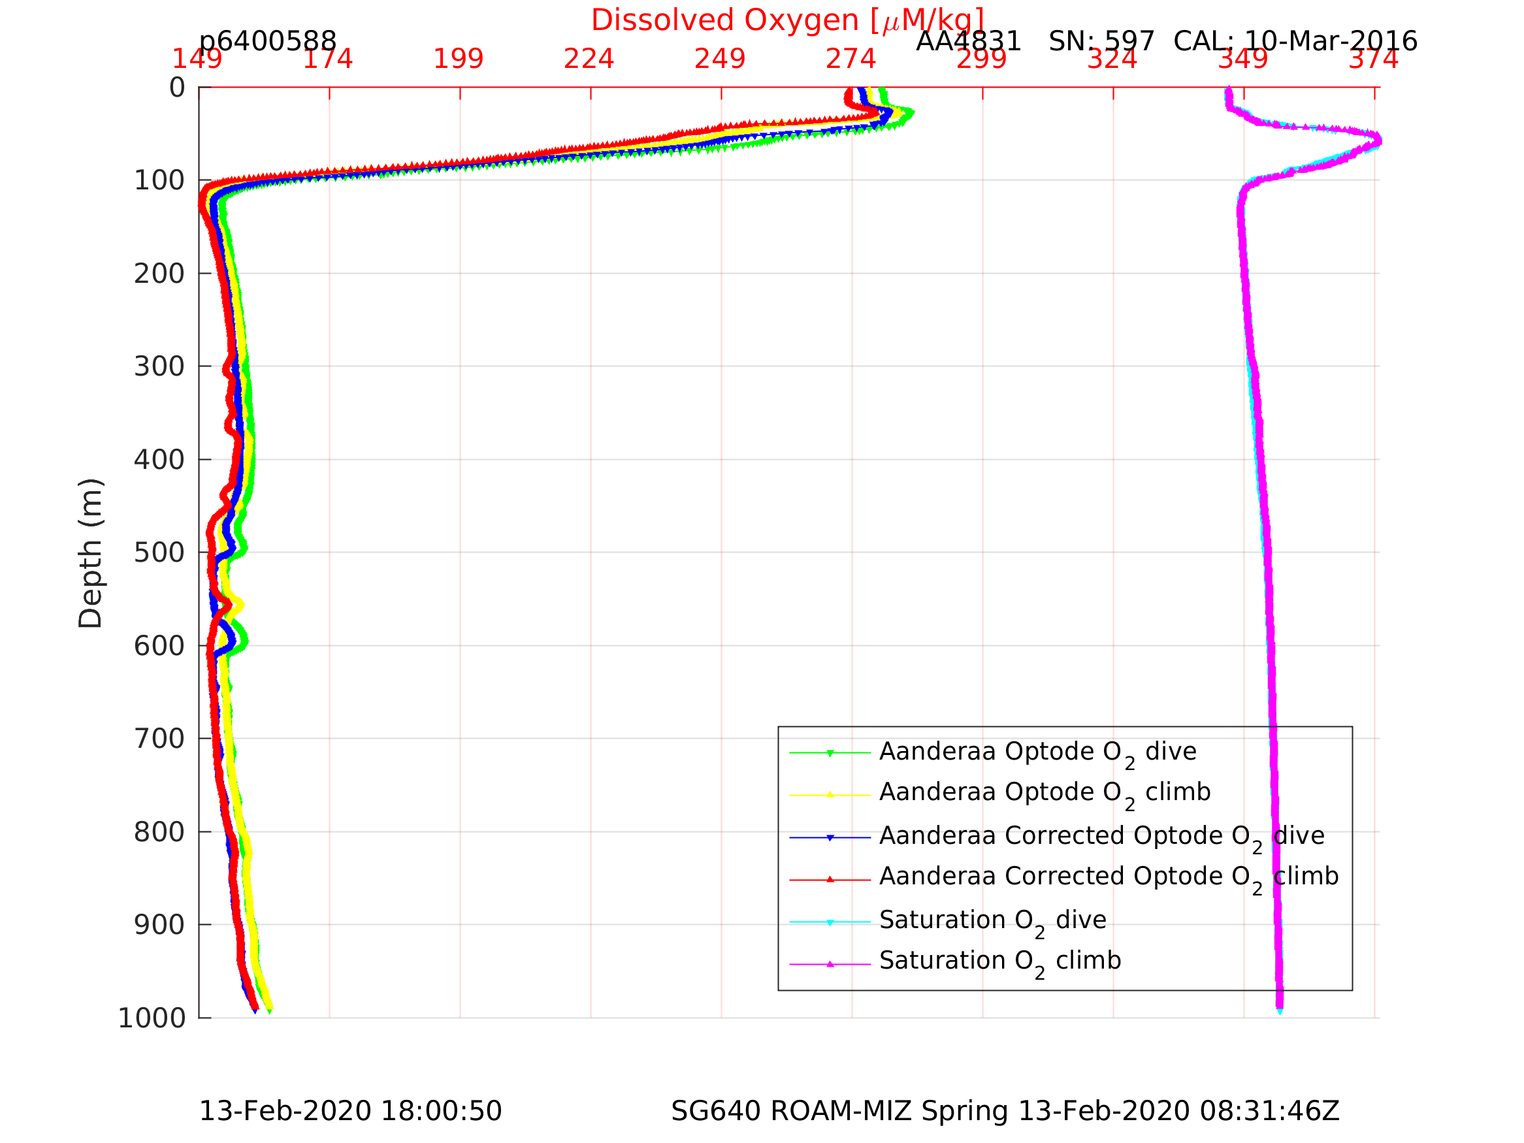Click the 'AA4831' sensor label
The width and height of the screenshot is (1524, 1143).
968,41
